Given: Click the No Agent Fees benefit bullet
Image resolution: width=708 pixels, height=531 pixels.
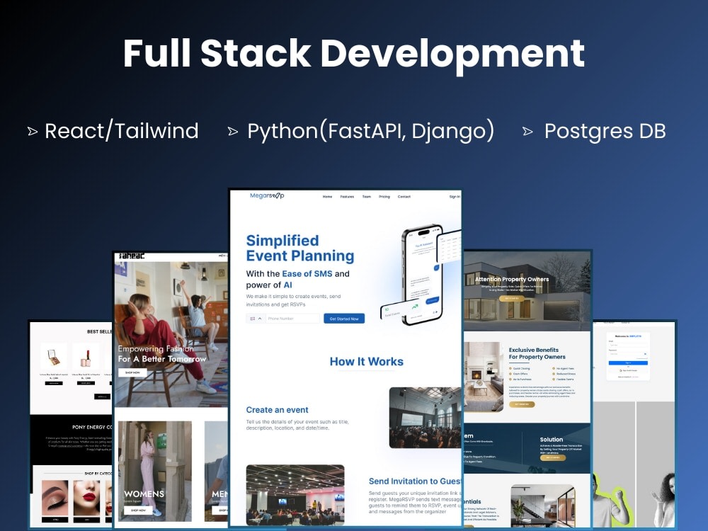Looking at the screenshot, I should coord(563,368).
